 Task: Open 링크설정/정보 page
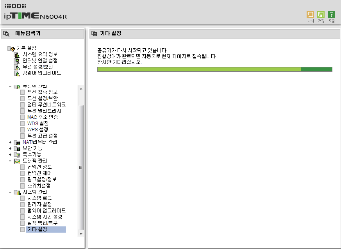[42, 179]
